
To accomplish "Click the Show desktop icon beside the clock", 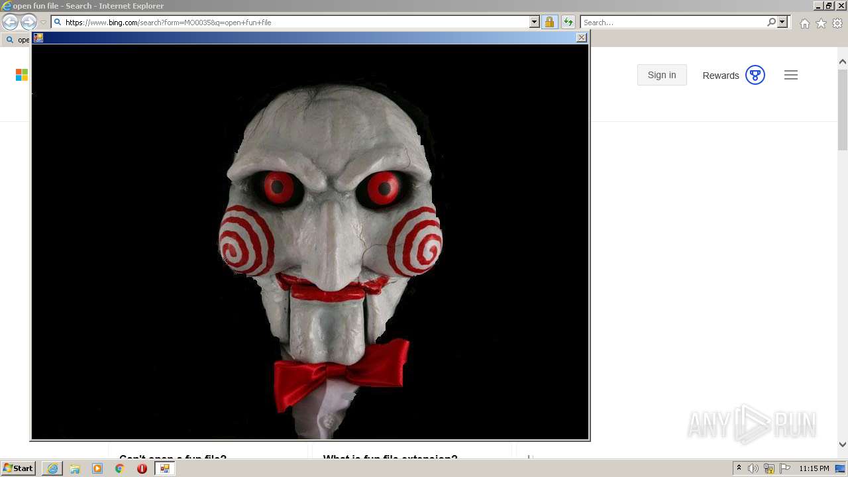I will coord(841,468).
